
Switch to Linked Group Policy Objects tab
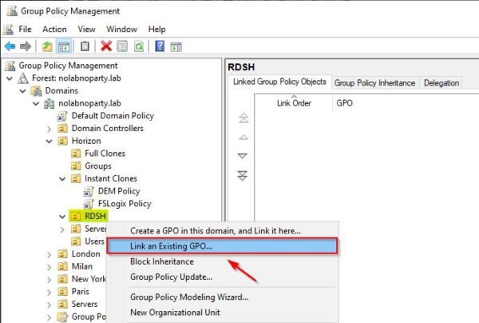point(279,82)
